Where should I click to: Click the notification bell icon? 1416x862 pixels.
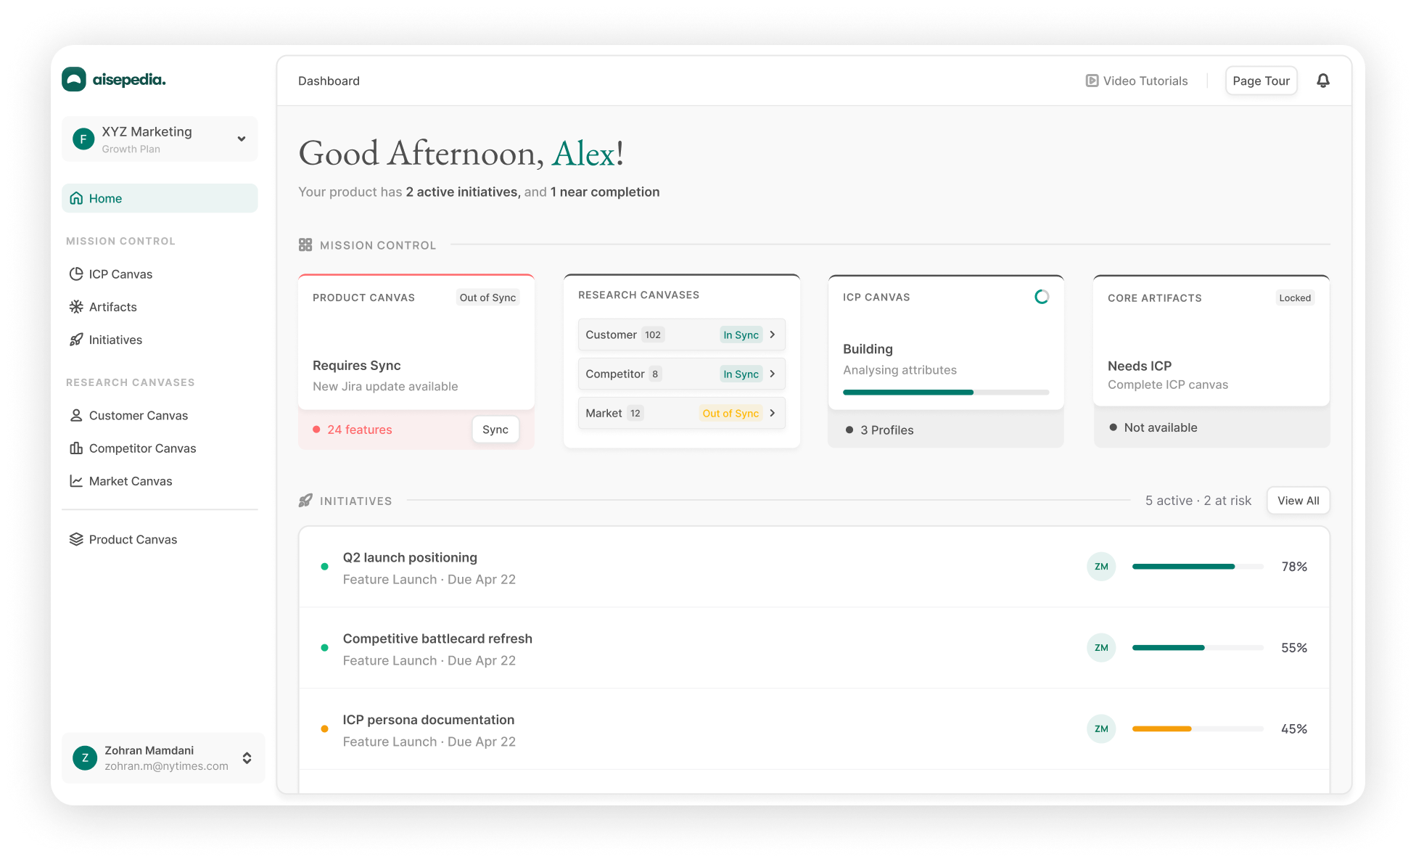pos(1323,81)
